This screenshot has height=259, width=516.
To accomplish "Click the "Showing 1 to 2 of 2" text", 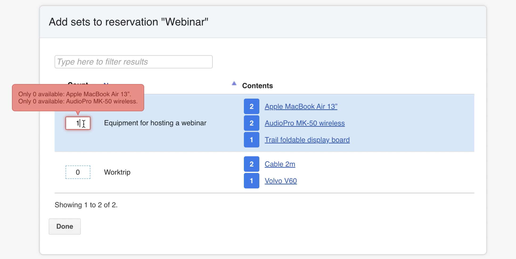I will 86,205.
